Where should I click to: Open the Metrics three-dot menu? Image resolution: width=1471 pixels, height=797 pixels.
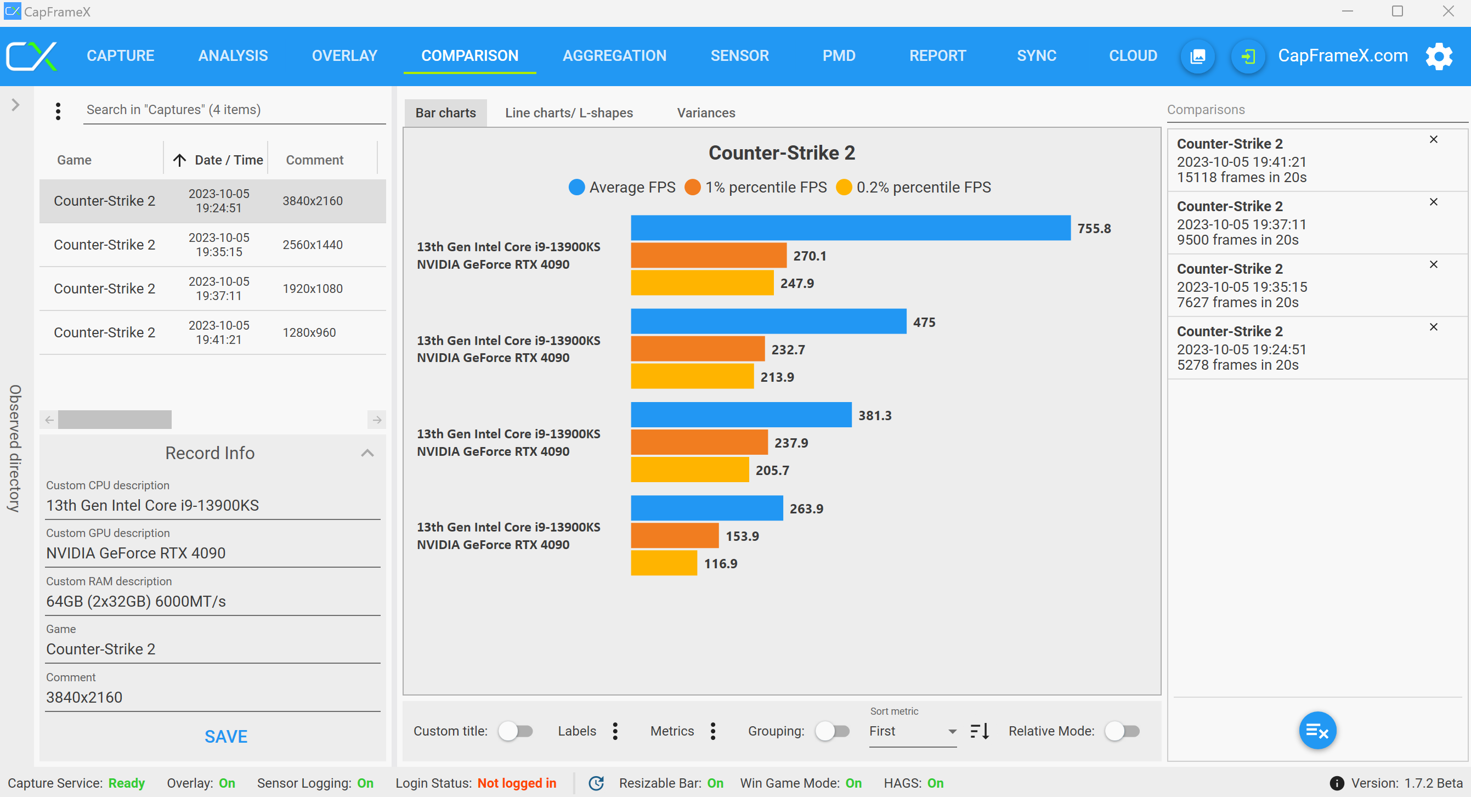712,731
